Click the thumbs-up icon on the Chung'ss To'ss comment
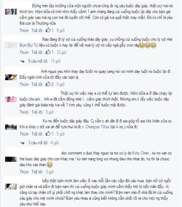 48,134
